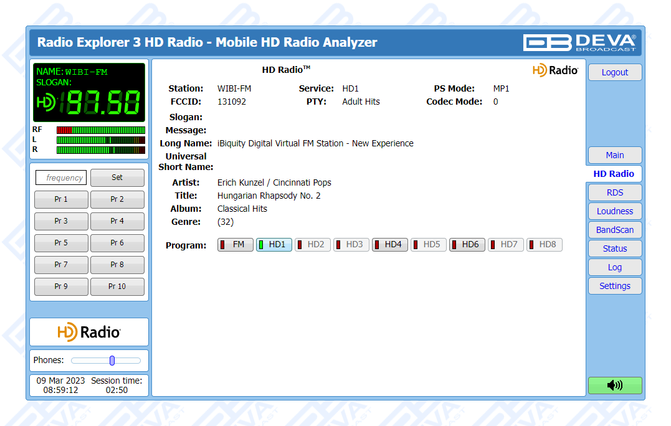Go to the Loudness tab
The width and height of the screenshot is (671, 426).
tap(614, 211)
